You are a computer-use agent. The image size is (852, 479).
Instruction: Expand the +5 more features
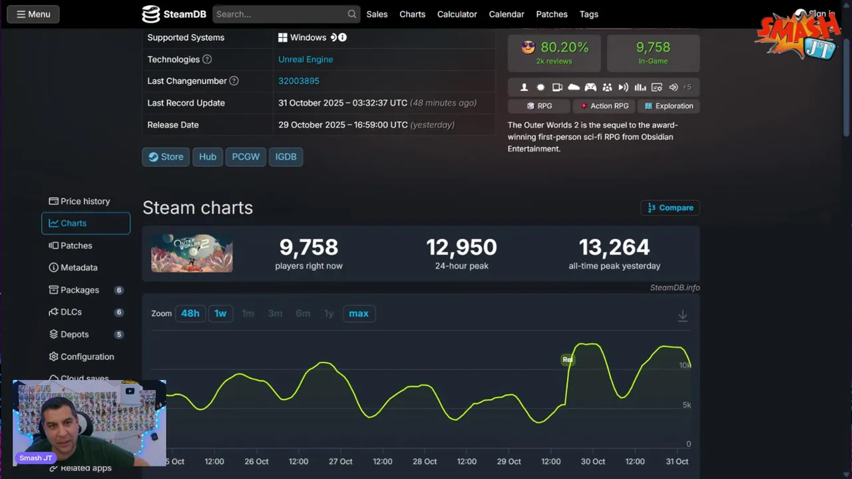tap(688, 87)
